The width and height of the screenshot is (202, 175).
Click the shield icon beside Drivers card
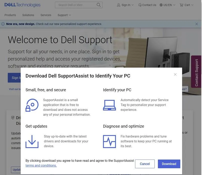[x=13, y=118]
